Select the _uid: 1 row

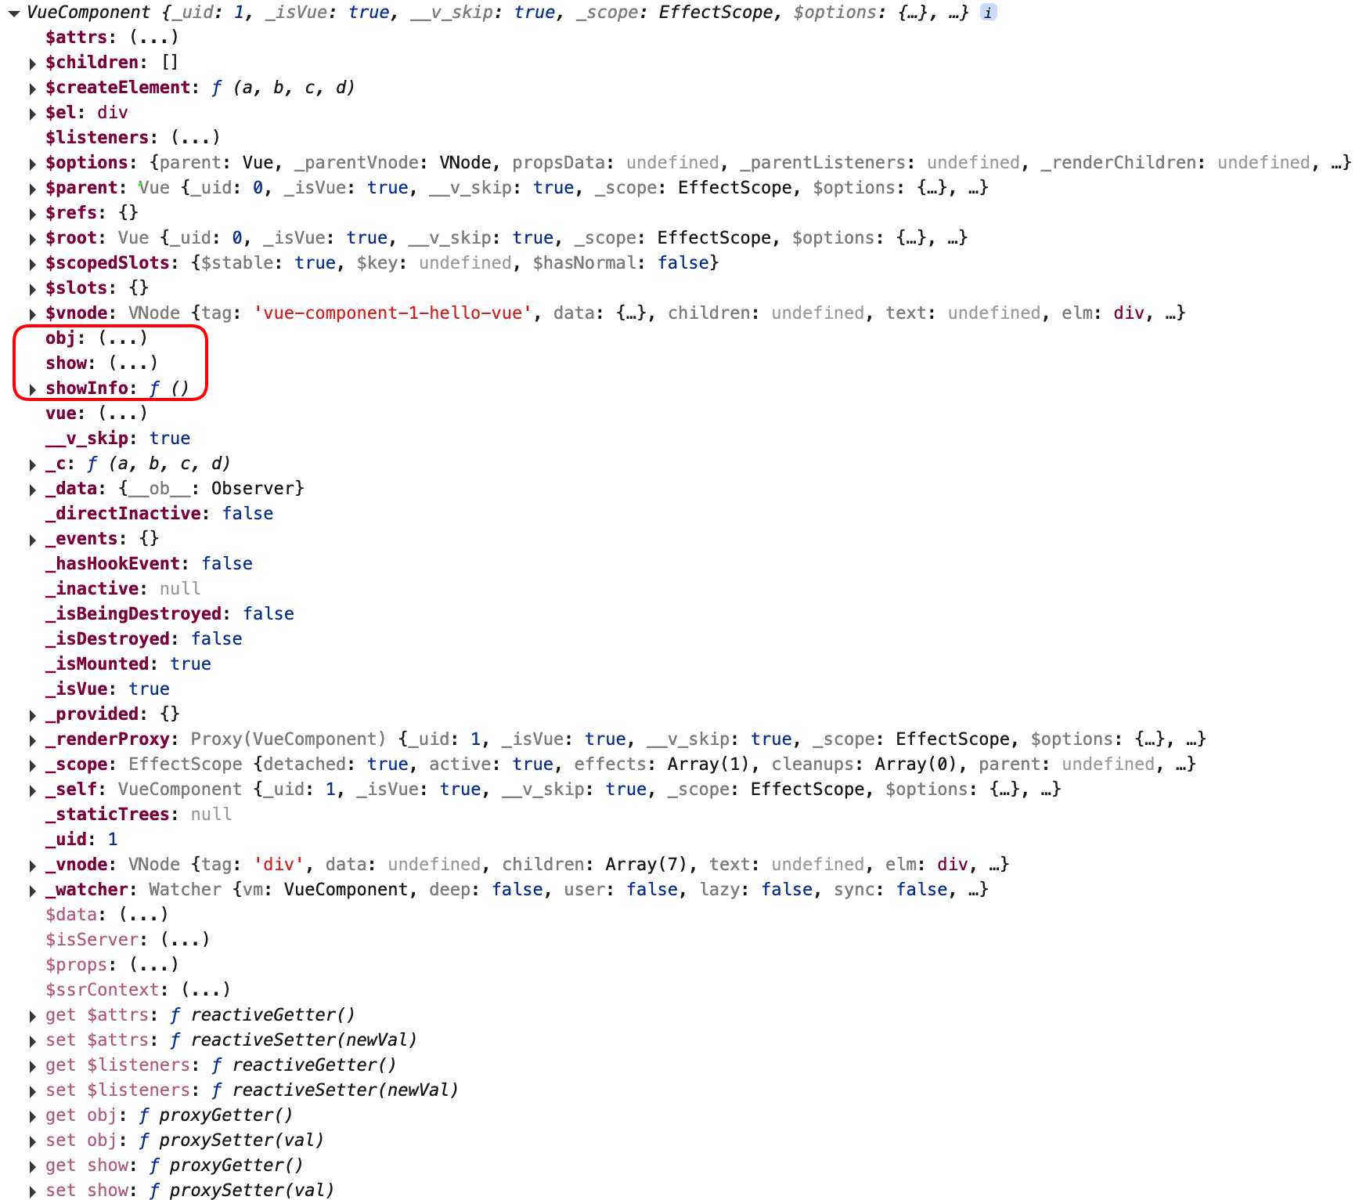coord(81,839)
